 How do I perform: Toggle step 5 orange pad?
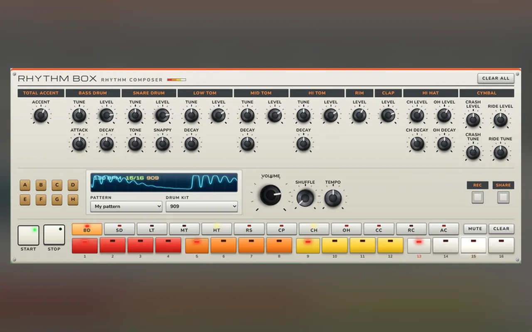[x=197, y=245]
